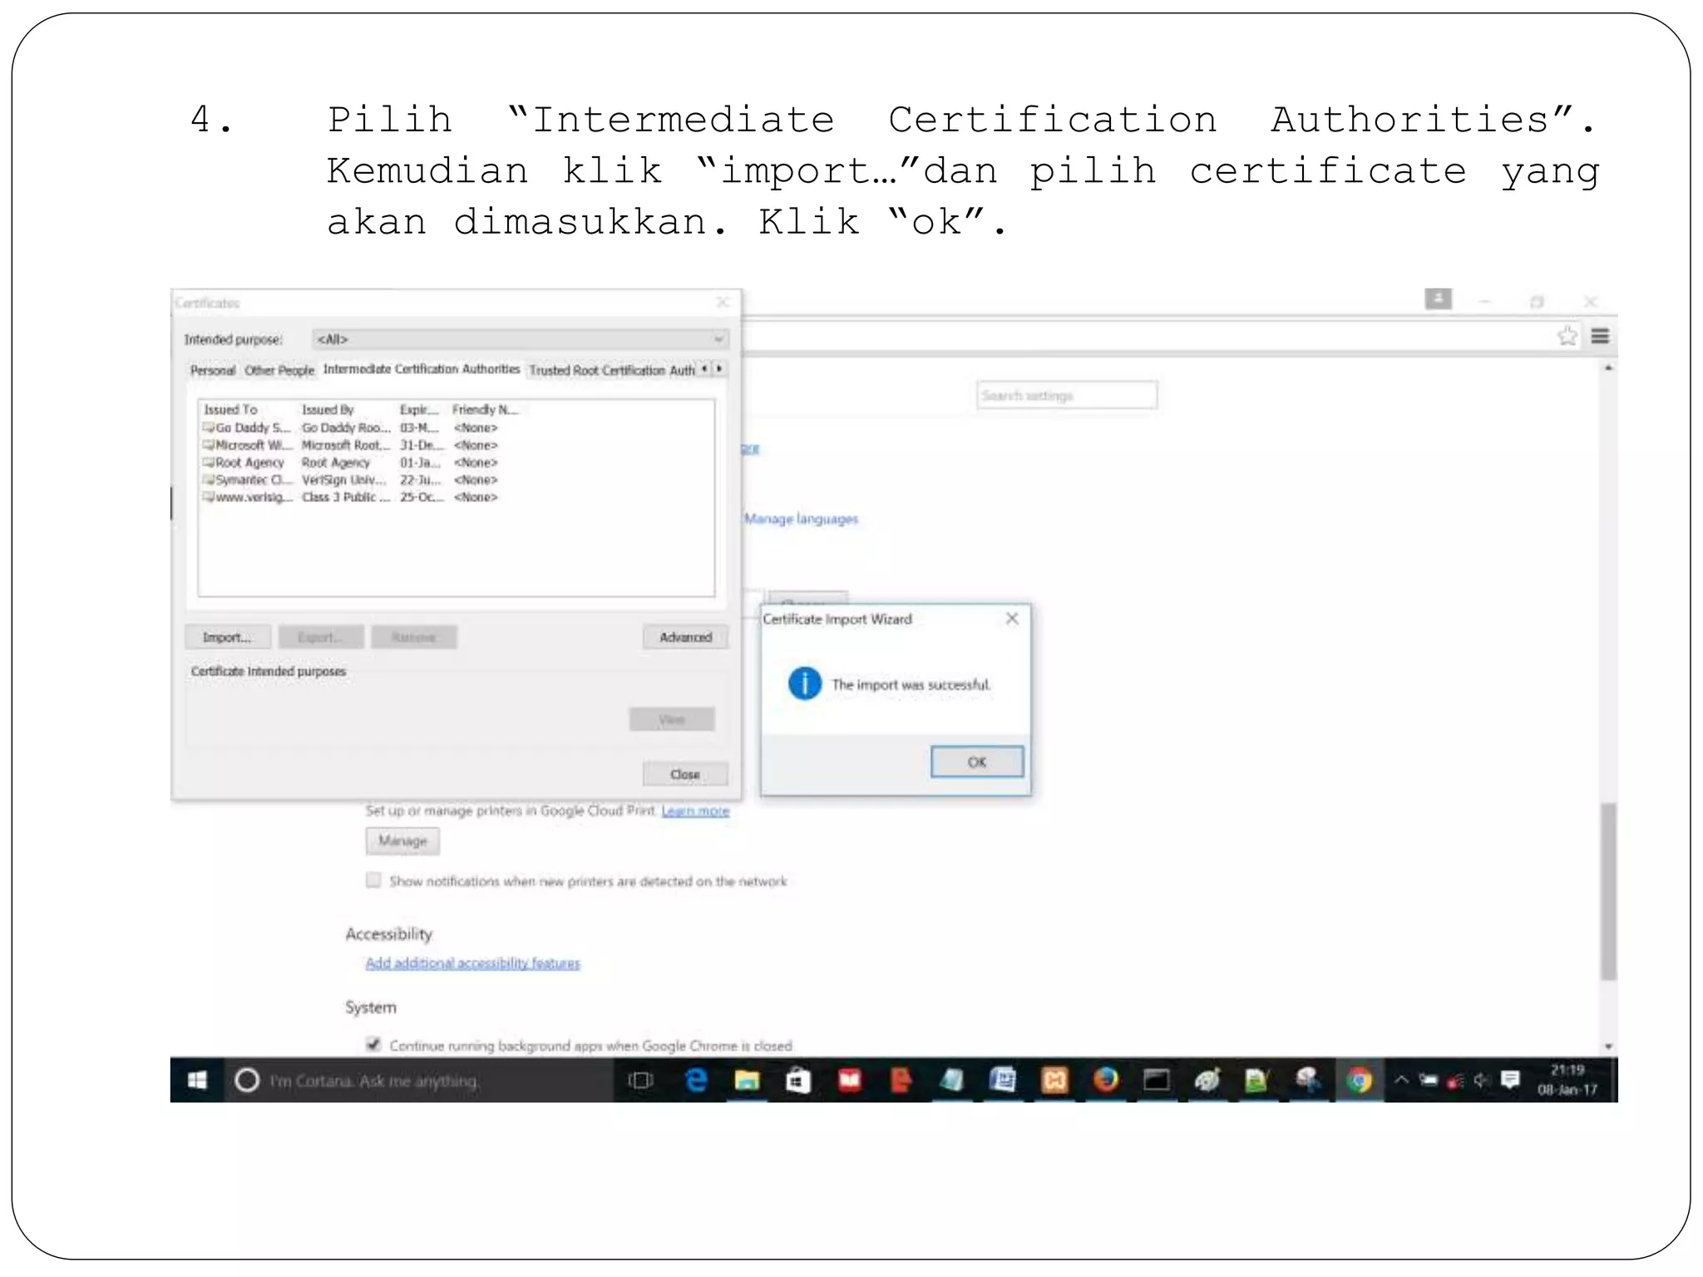Switch to the Other People tab
The height and width of the screenshot is (1277, 1703).
[x=279, y=370]
